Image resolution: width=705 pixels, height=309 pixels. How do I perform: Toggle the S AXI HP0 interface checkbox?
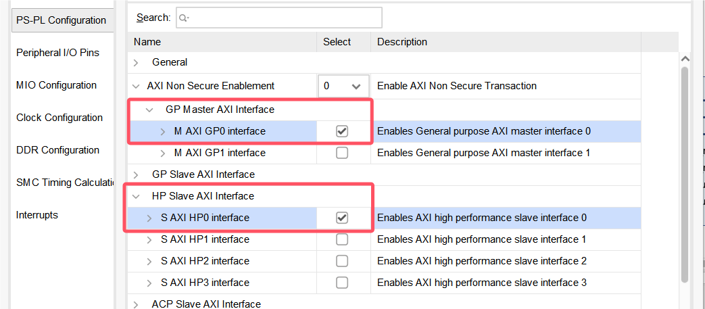coord(342,218)
